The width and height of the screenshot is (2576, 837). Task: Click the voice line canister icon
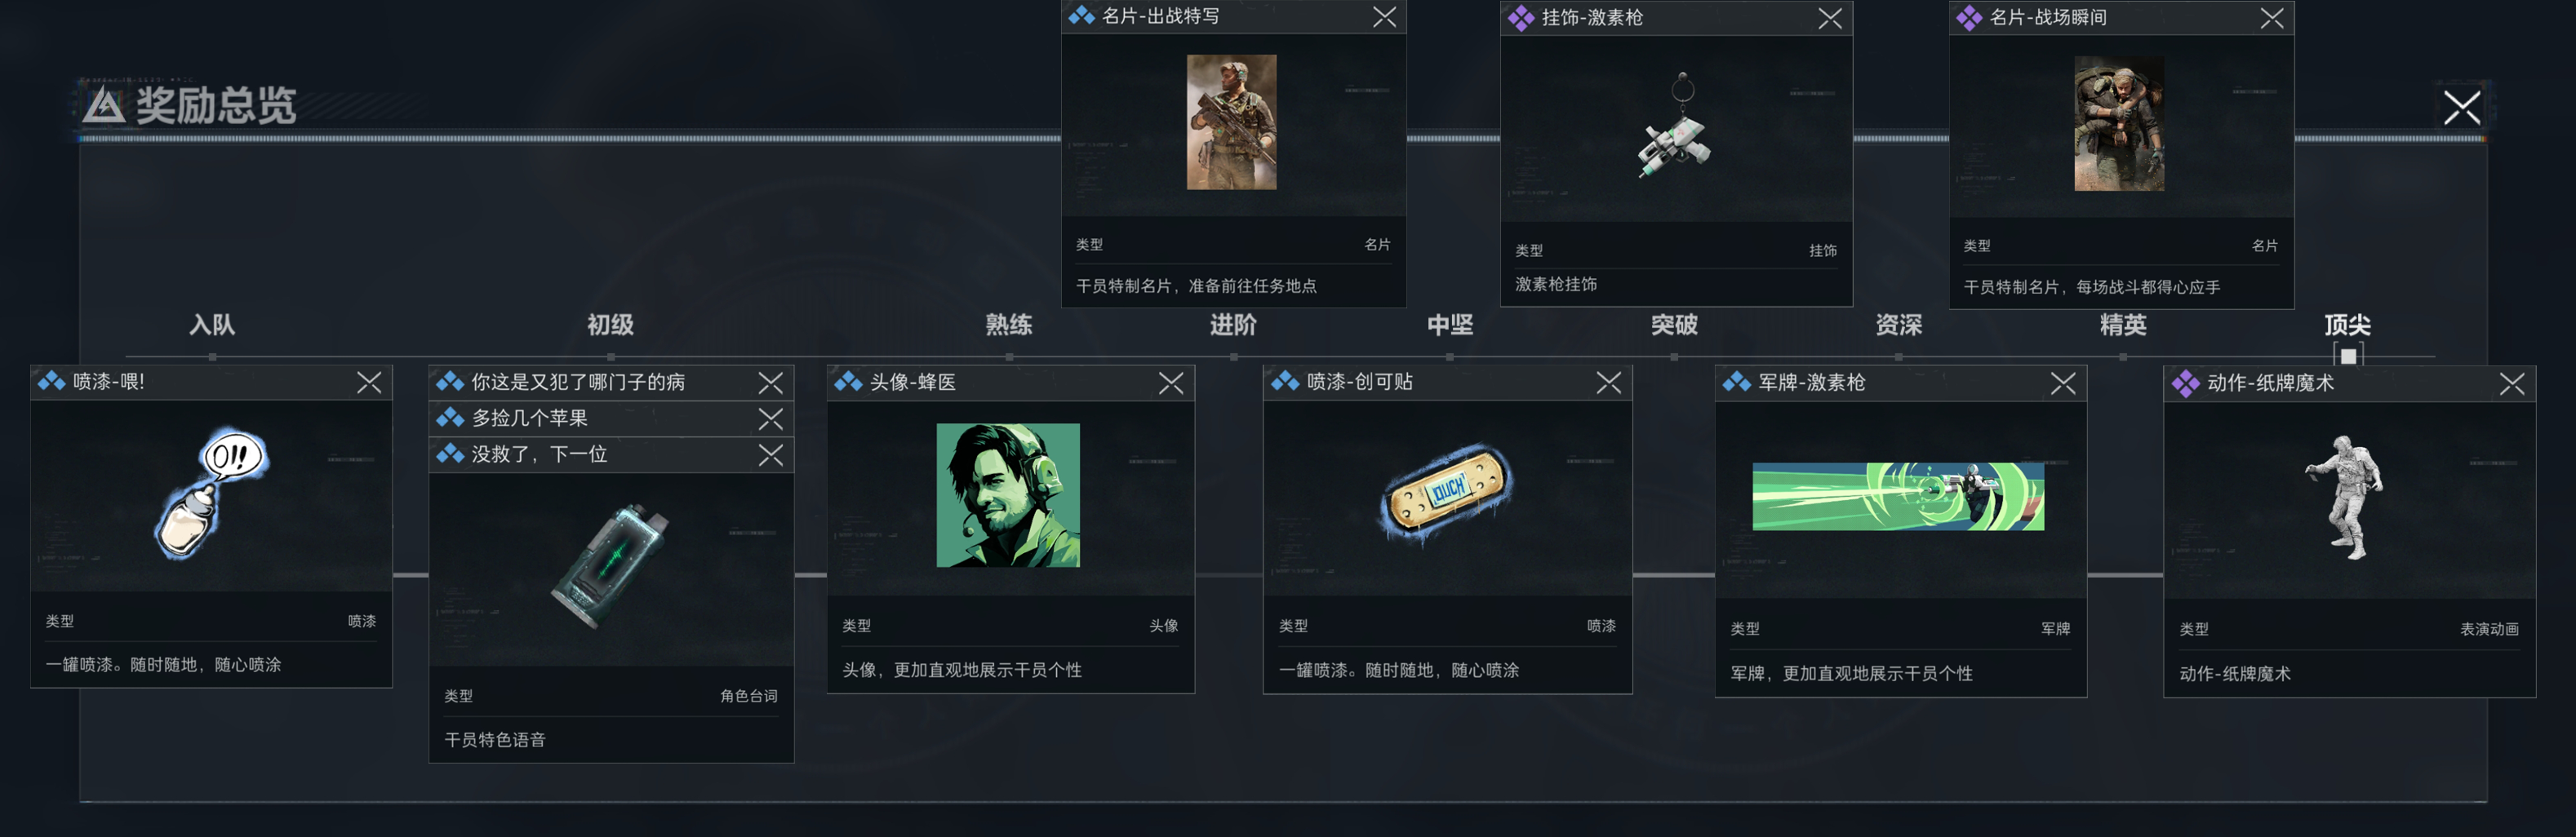click(x=610, y=565)
